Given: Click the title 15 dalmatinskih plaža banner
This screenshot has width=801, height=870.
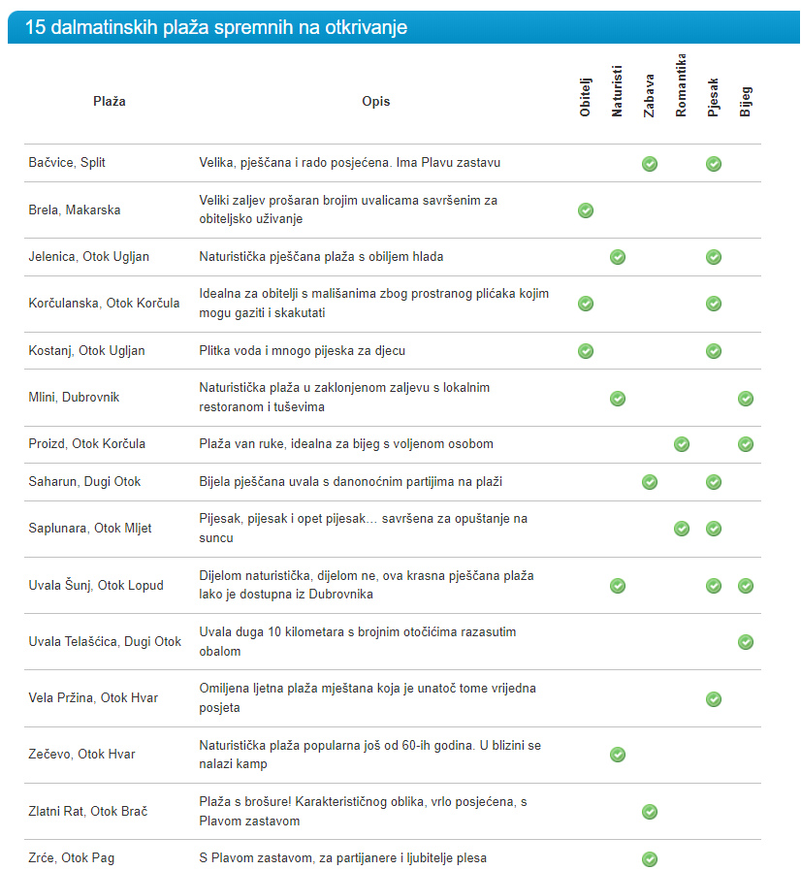Looking at the screenshot, I should [x=216, y=27].
